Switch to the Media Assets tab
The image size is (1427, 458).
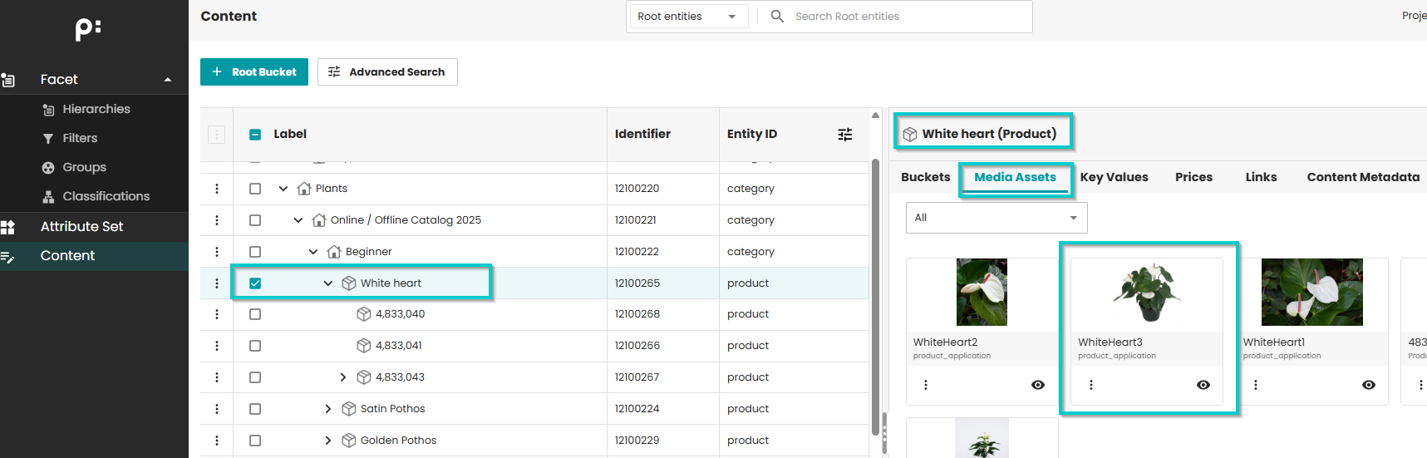(x=1015, y=177)
